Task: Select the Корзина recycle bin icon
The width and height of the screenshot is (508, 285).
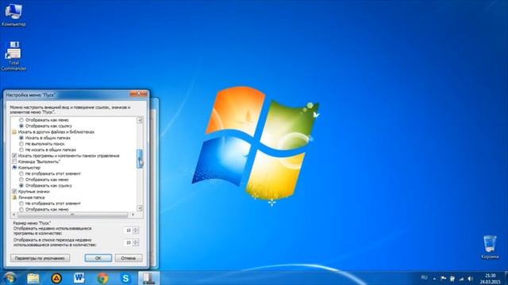Action: point(490,247)
